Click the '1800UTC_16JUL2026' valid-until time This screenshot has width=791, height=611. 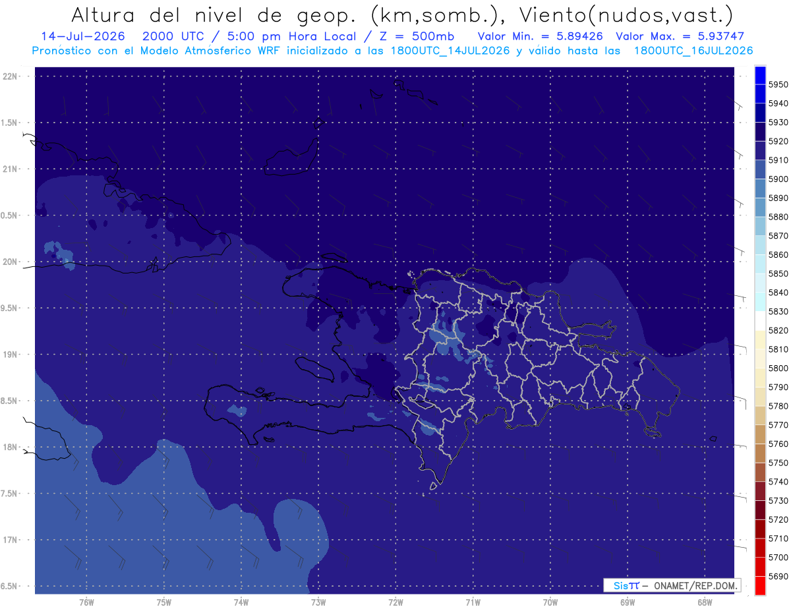click(x=693, y=50)
